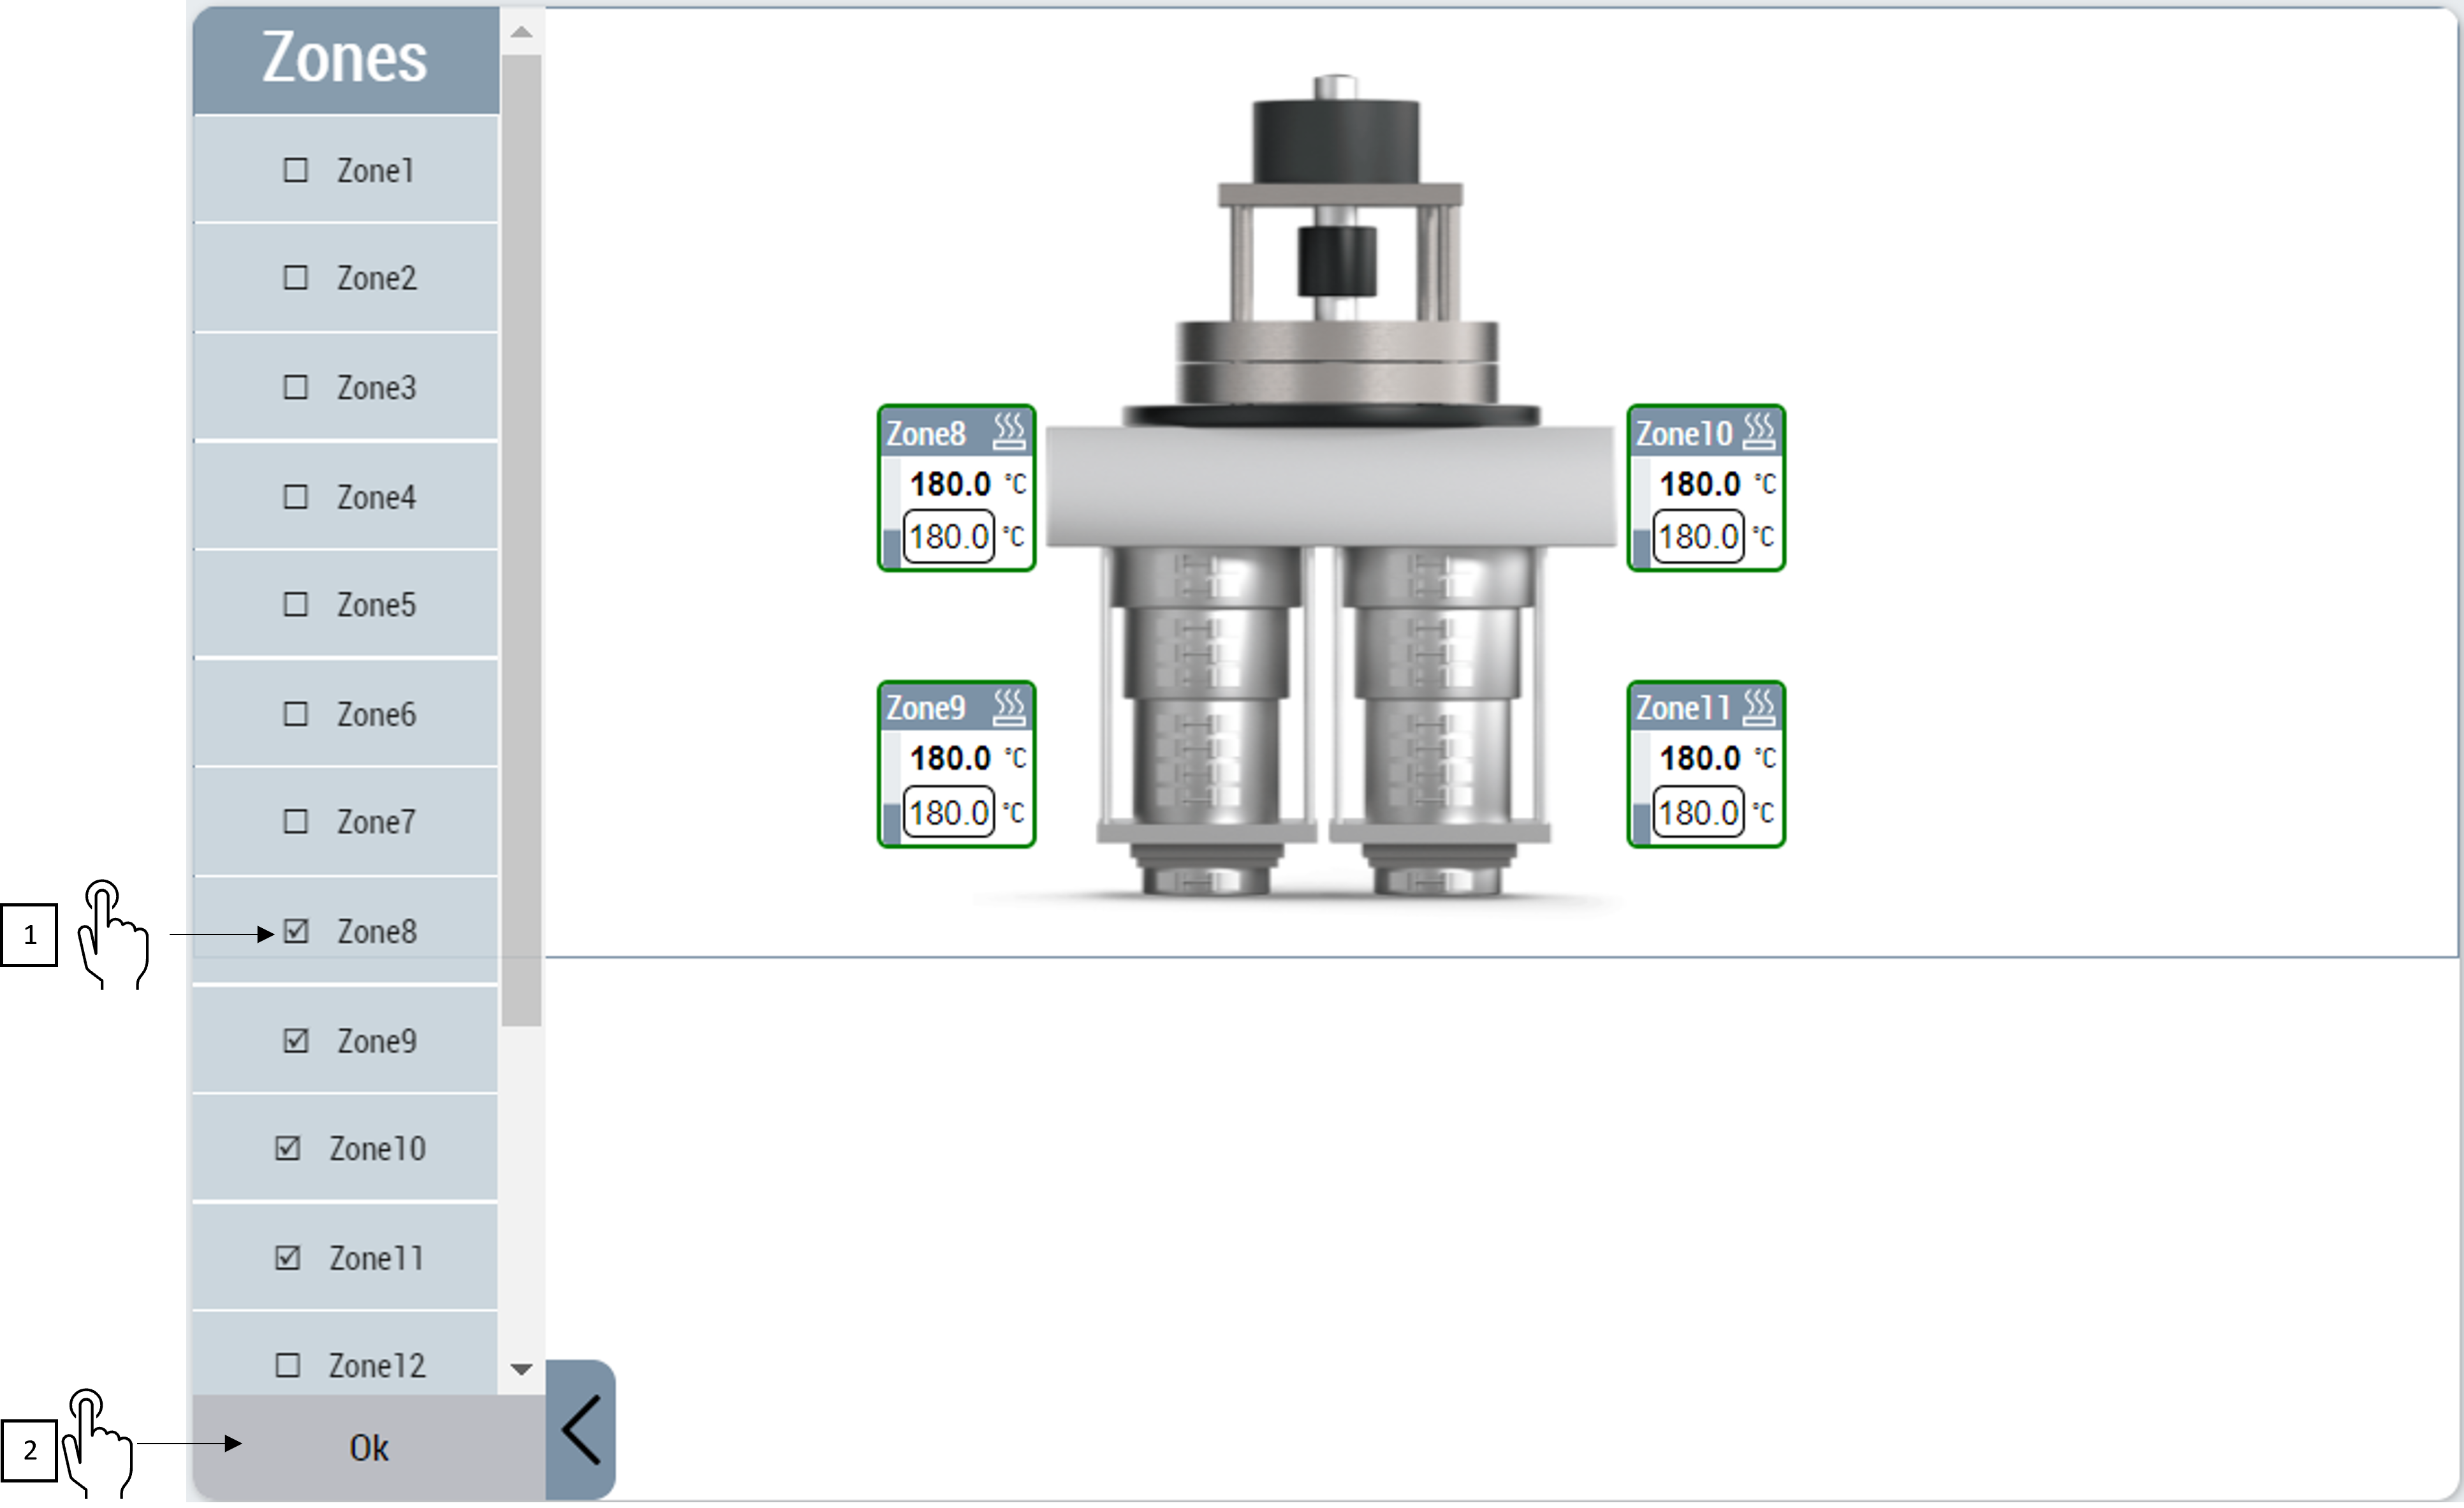Click the Zone11 power level bar
Screen dimensions: 2464x1508
point(1642,788)
